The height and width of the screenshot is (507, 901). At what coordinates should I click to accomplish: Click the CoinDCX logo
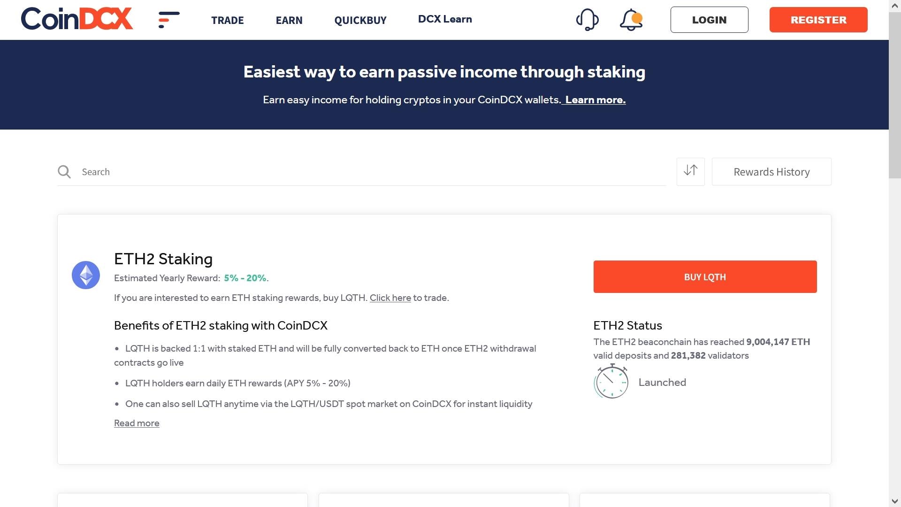click(x=77, y=19)
